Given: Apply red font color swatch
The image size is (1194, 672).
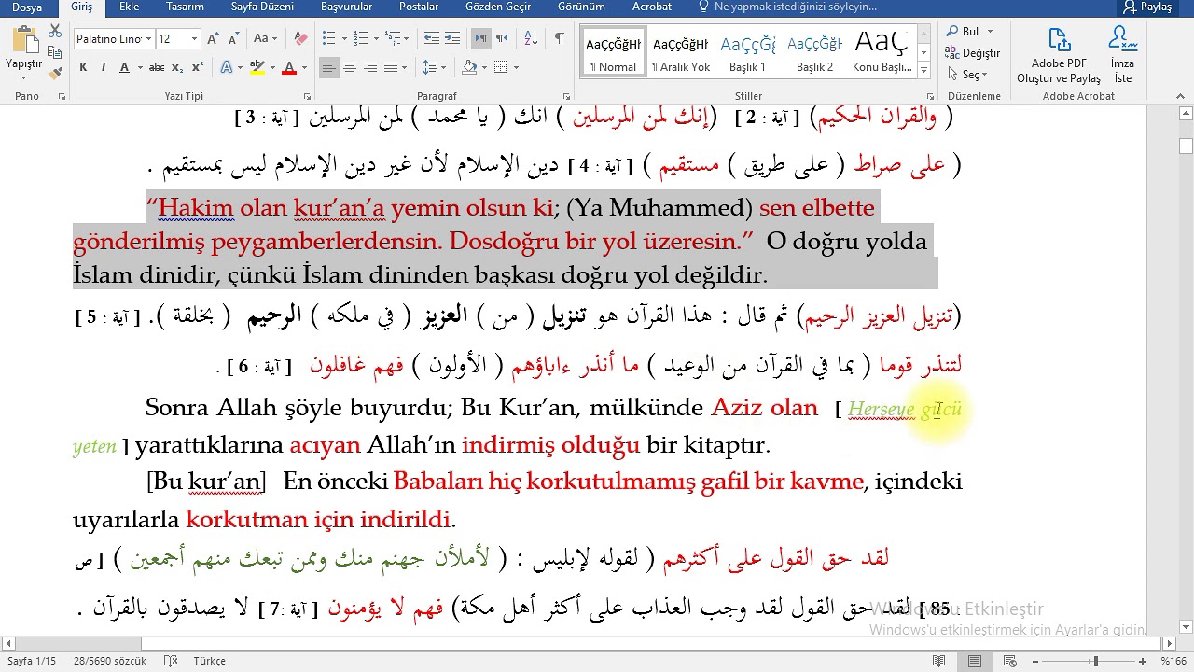Looking at the screenshot, I should tap(289, 67).
